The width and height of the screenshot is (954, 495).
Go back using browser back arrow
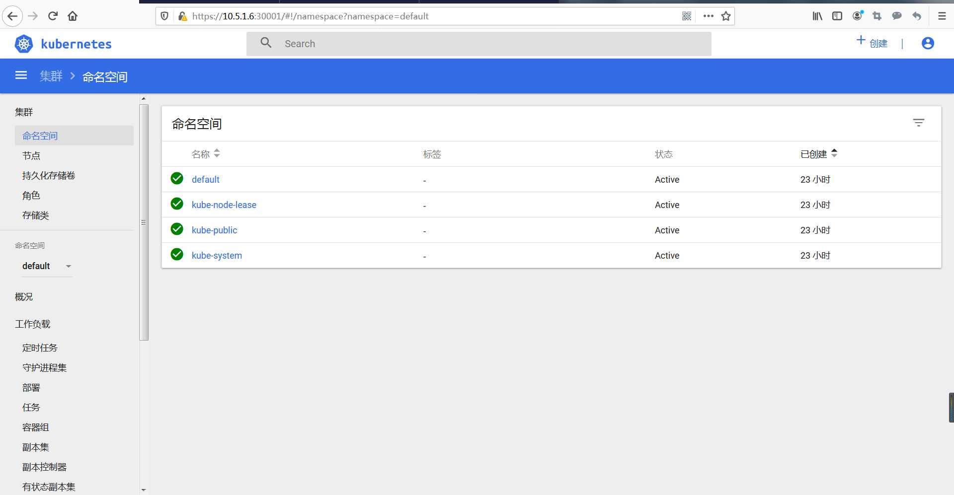12,16
